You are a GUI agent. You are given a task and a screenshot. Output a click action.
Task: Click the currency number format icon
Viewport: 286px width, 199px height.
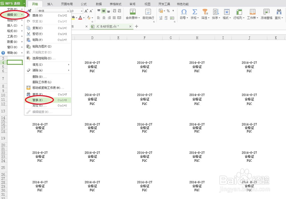coord(161,11)
